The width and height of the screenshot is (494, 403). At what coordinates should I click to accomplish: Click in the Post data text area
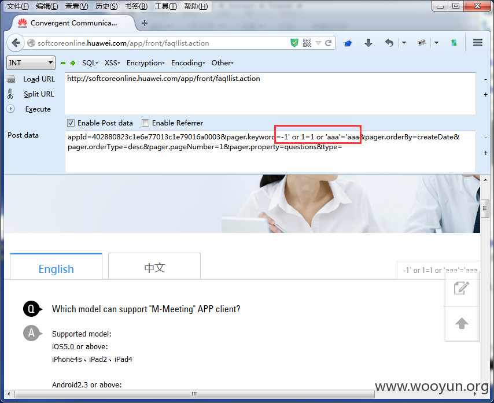pos(270,151)
